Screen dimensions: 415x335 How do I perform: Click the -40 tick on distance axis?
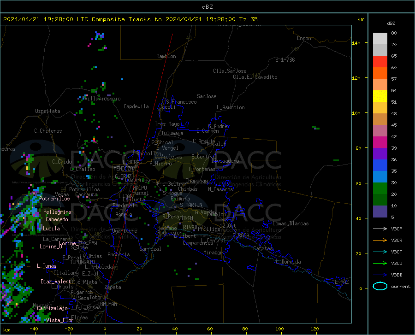point(34,329)
